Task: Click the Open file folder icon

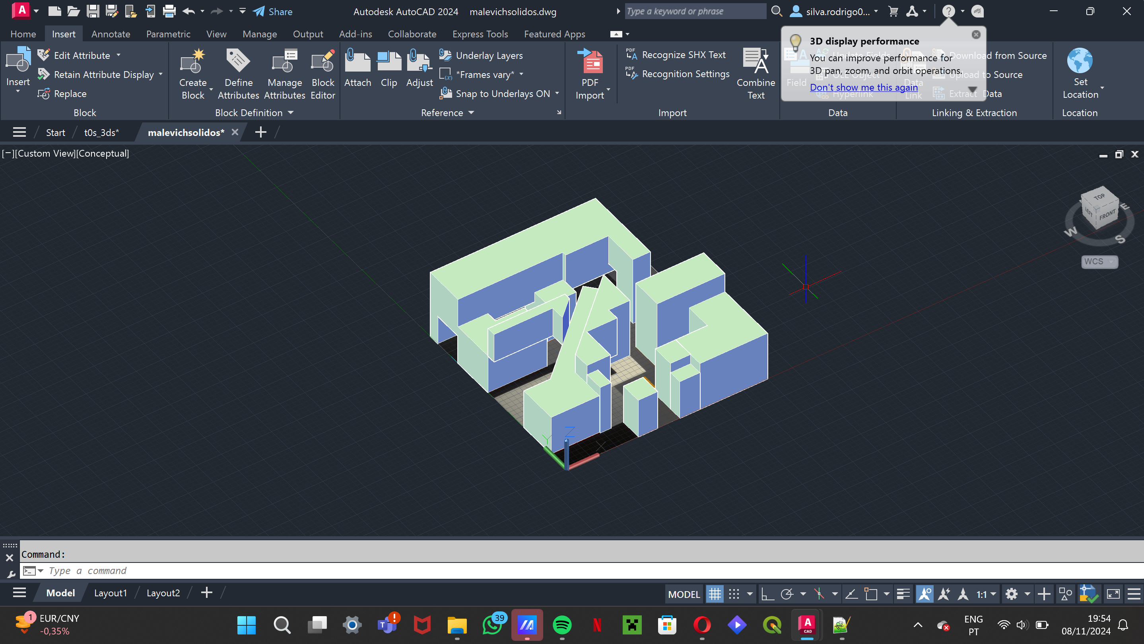Action: (73, 12)
